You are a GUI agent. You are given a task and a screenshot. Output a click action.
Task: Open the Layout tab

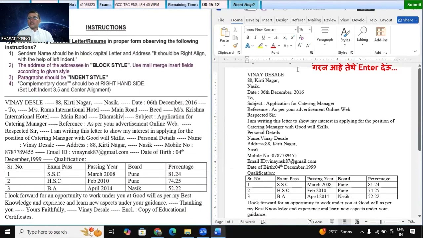tap(386, 20)
